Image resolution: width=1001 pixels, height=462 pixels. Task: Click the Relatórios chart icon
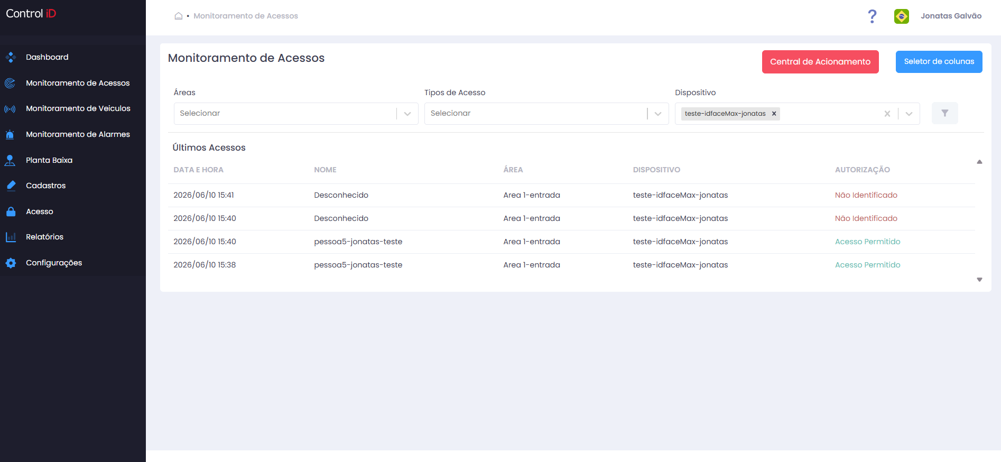(11, 237)
